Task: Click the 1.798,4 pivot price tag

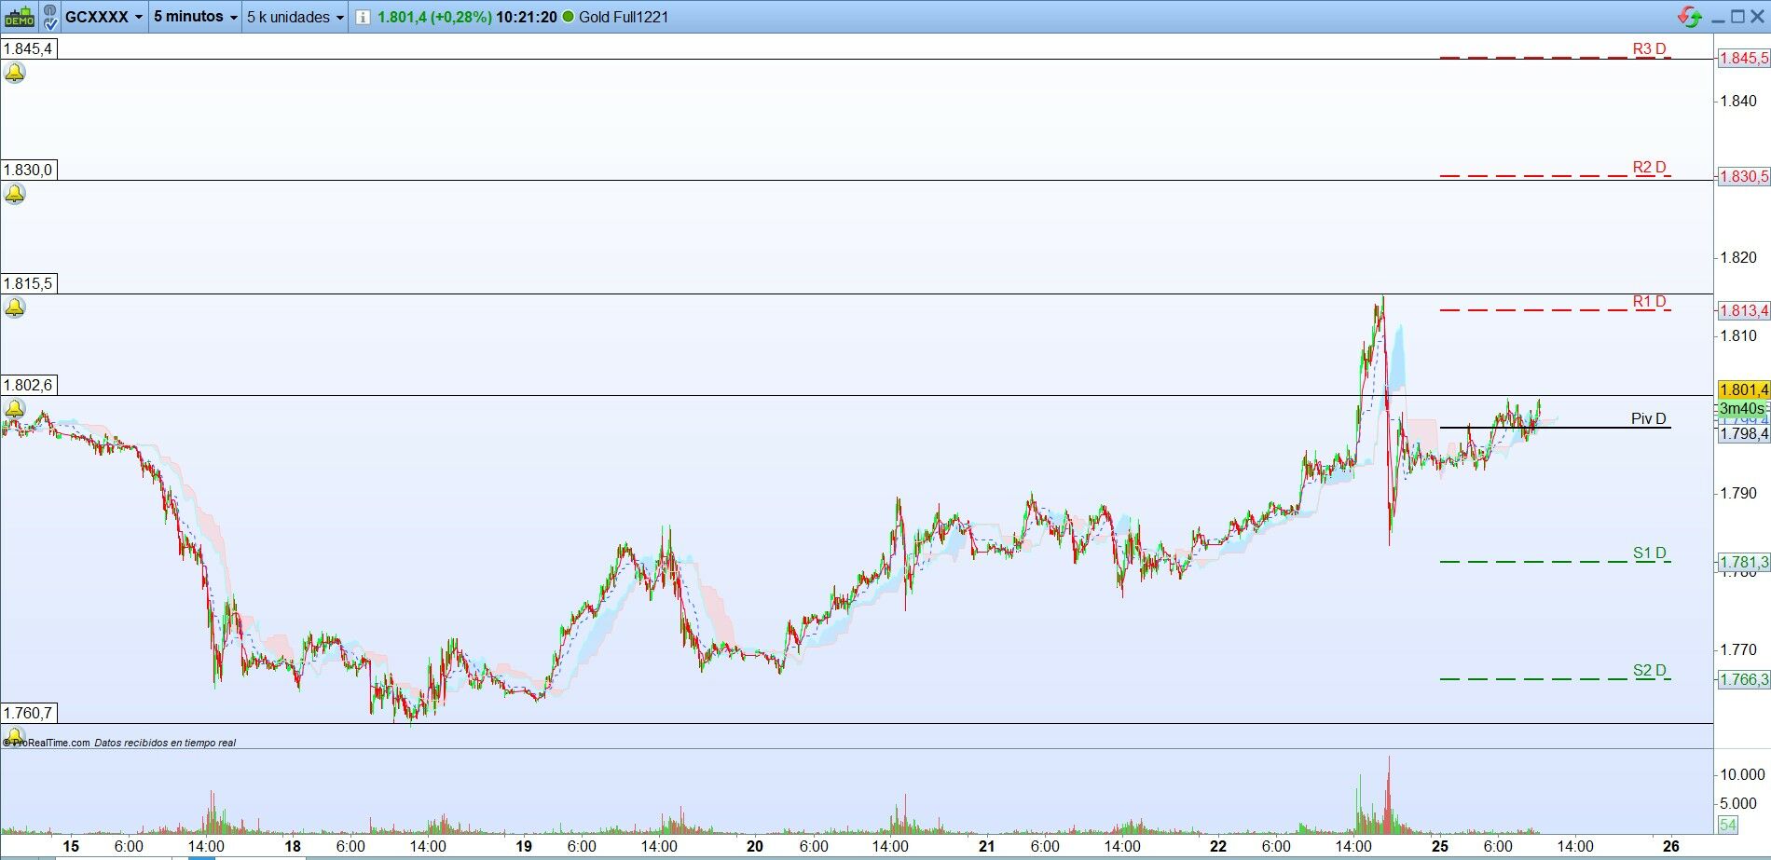Action: 1744,433
